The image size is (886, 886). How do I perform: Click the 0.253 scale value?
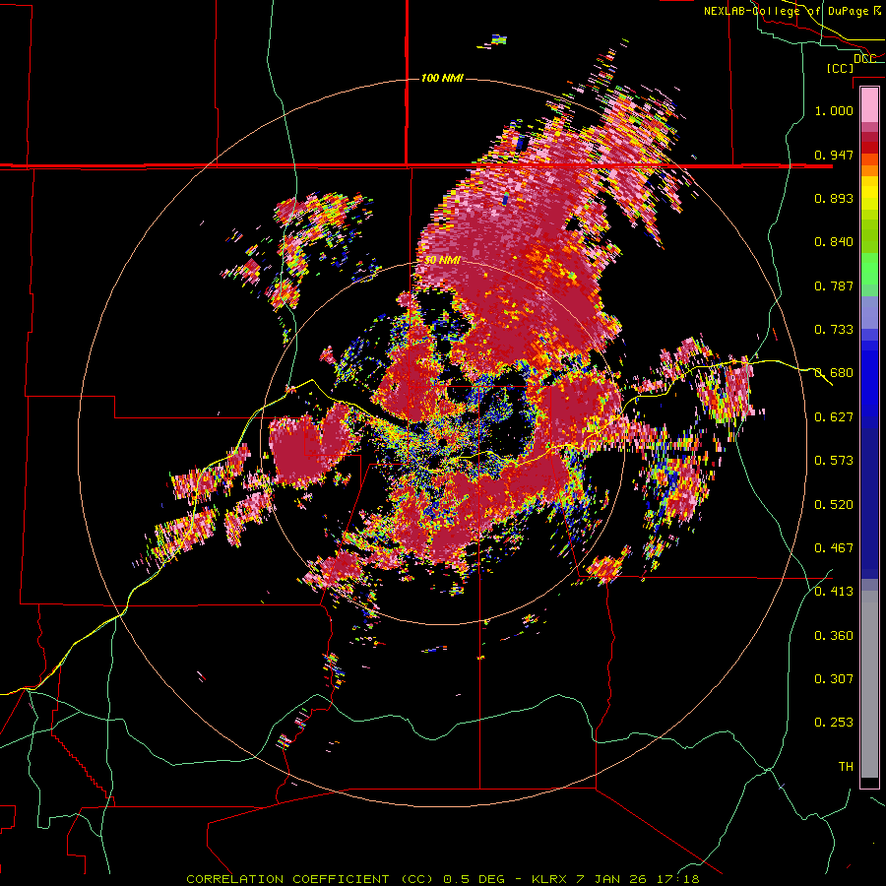pos(834,723)
